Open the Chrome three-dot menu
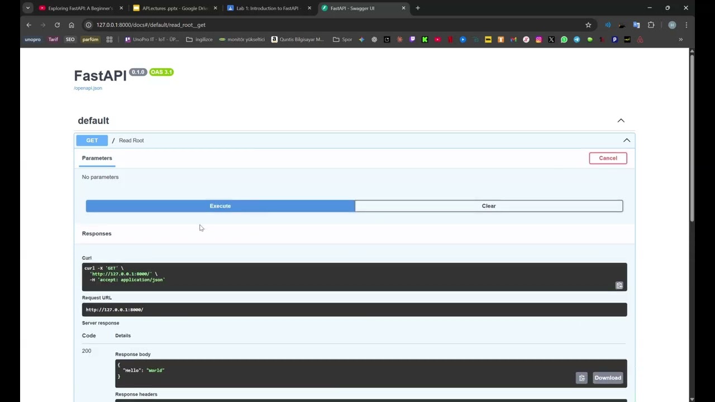This screenshot has height=402, width=715. point(686,25)
